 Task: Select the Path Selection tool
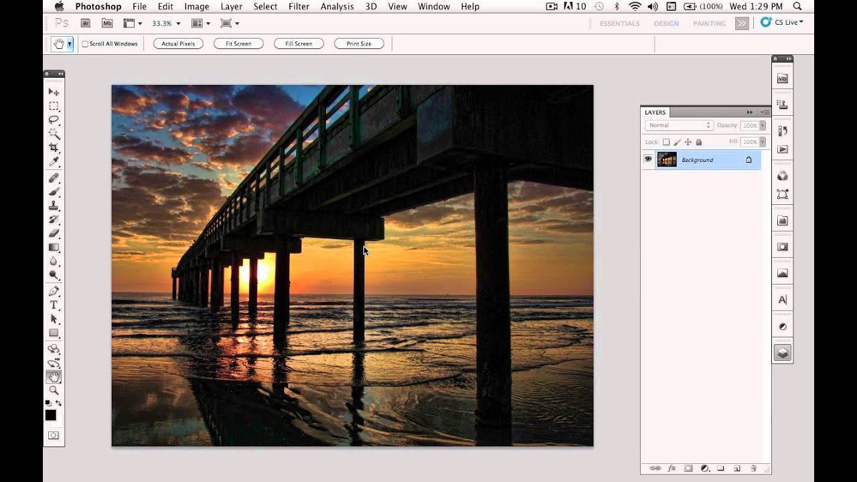point(54,319)
